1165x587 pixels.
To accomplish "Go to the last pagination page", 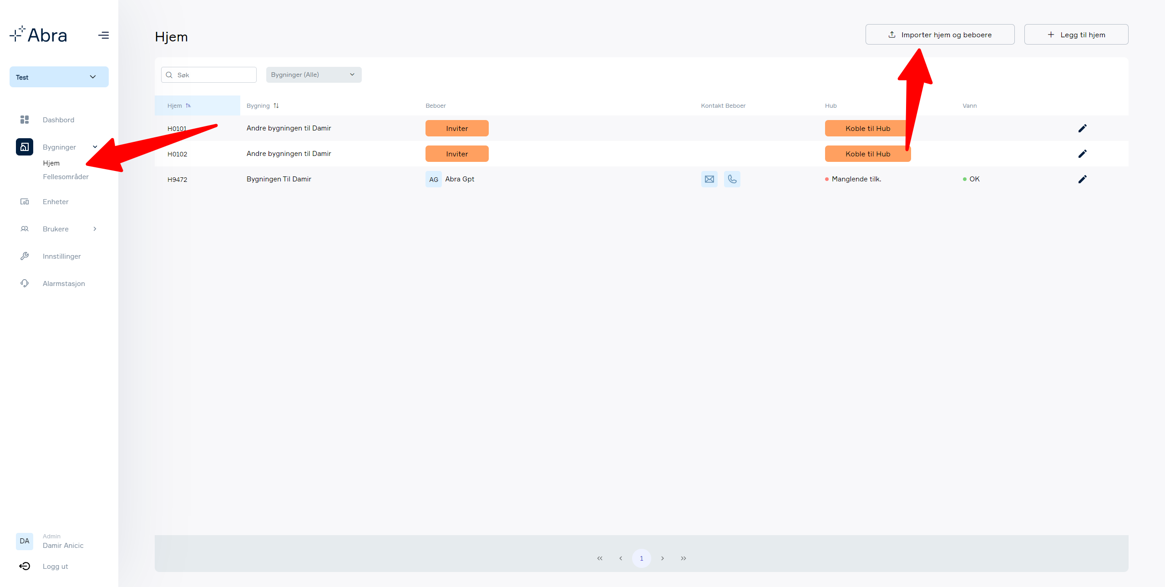I will point(683,558).
